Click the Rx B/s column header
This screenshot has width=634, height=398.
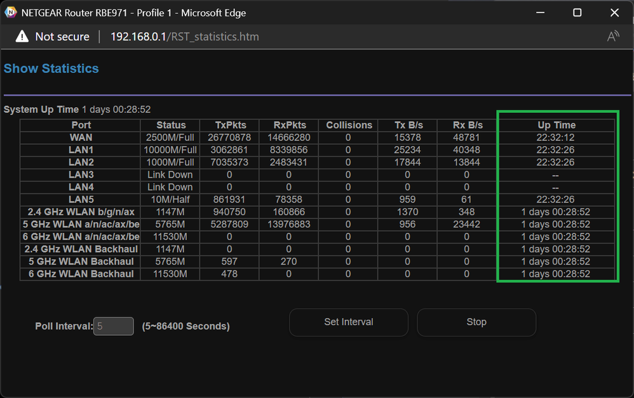click(x=466, y=125)
